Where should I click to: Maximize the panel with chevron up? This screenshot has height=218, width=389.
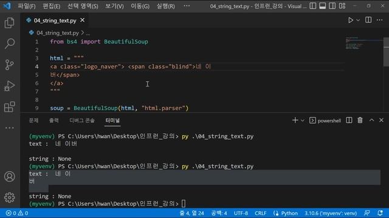tap(371, 120)
